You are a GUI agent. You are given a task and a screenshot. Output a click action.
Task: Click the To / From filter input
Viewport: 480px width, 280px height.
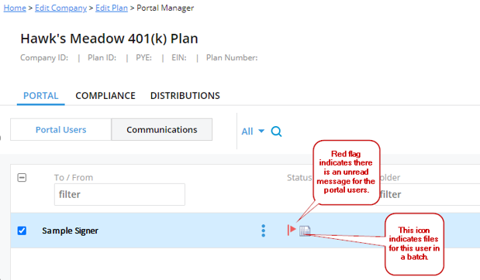tap(119, 194)
